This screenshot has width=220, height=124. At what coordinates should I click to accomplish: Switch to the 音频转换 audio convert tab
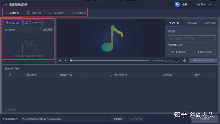pyautogui.click(x=79, y=13)
